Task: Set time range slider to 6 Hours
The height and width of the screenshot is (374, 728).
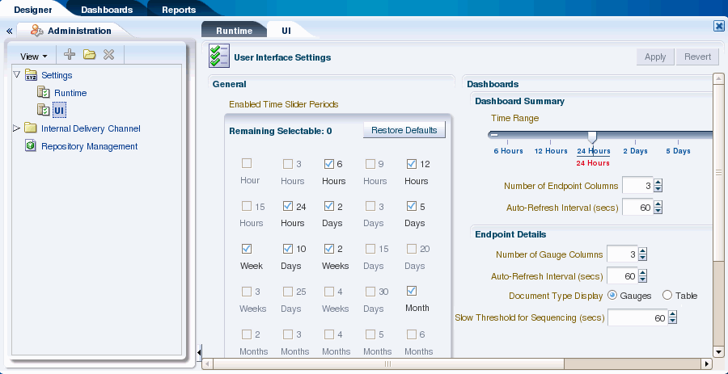Action: (x=507, y=151)
